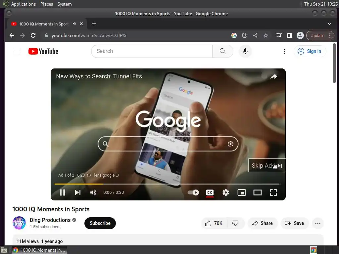The image size is (339, 254).
Task: Open Ding Productions channel avatar
Action: [19, 223]
